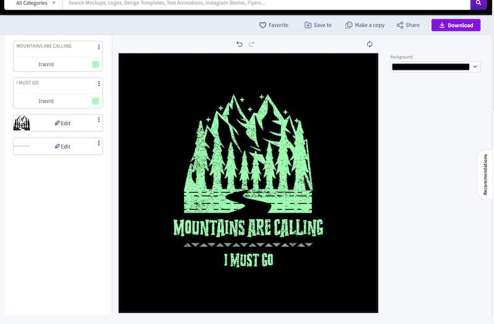
Task: Pick green color swatch for I MUST GO text
Action: tap(96, 101)
